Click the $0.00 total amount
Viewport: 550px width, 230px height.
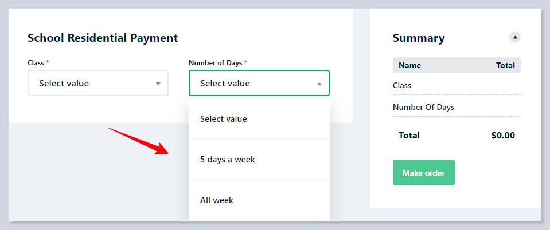tap(503, 136)
